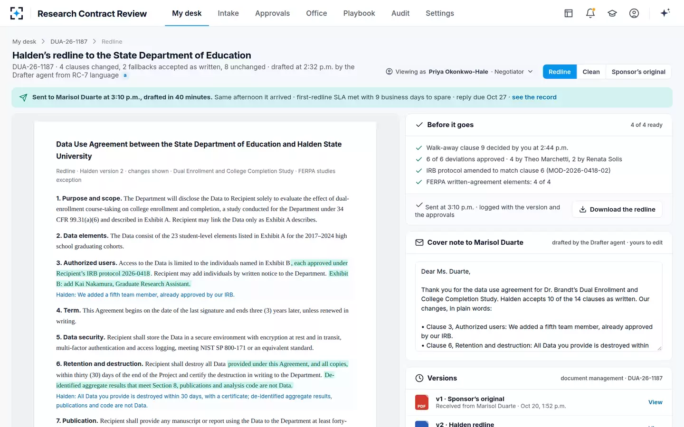Grab the cover note resize handle
Image resolution: width=684 pixels, height=427 pixels.
(x=659, y=348)
